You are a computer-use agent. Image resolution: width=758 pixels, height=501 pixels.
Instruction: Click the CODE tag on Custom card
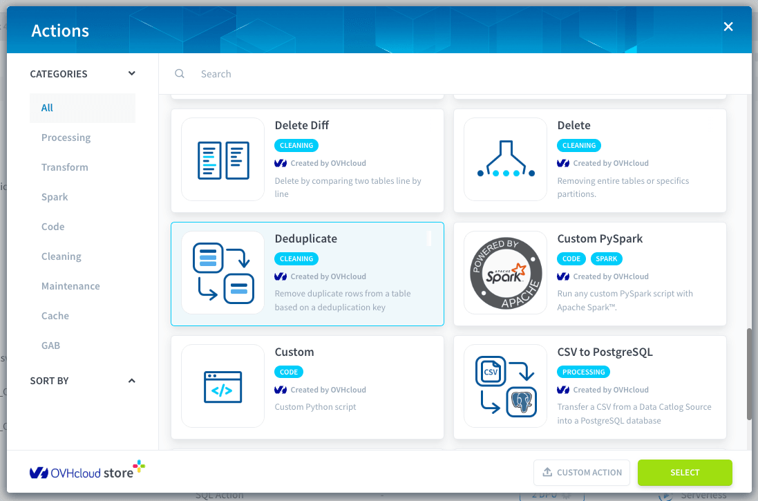289,372
